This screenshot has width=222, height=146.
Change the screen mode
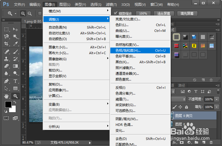click(x=15, y=118)
